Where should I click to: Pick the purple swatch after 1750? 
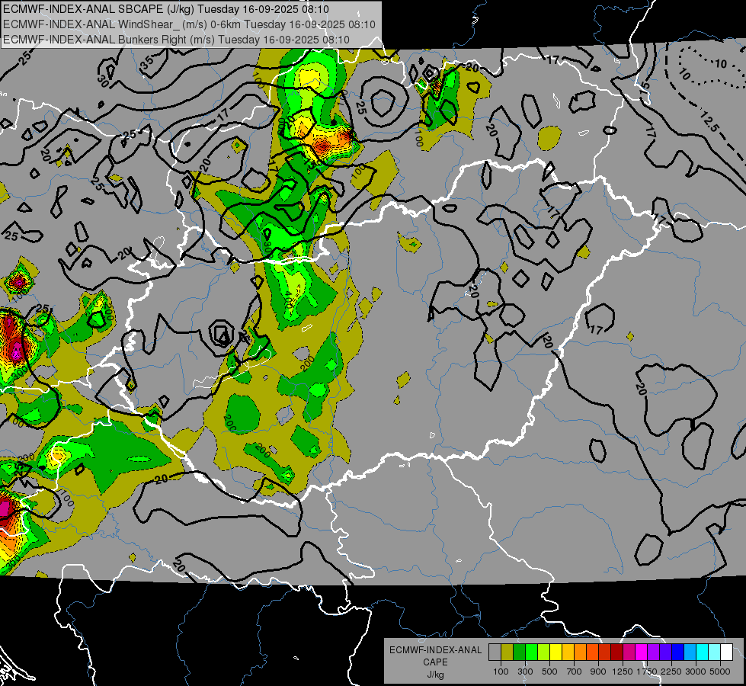[x=654, y=652]
